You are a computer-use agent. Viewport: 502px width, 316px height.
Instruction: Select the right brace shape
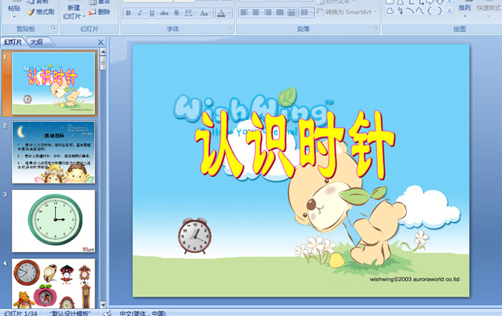point(440,11)
